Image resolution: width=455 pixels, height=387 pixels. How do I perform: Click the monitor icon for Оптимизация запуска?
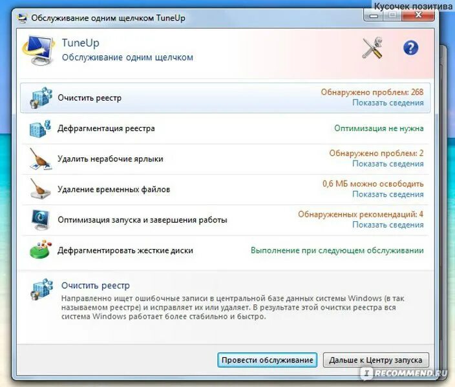click(x=40, y=219)
